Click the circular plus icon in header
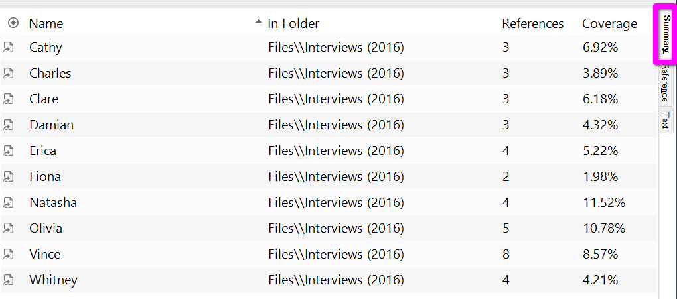The image size is (677, 299). [13, 23]
